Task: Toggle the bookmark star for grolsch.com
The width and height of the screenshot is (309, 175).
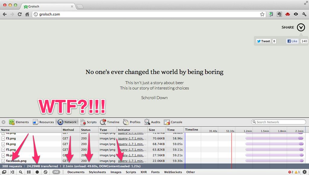Action: tap(262, 14)
